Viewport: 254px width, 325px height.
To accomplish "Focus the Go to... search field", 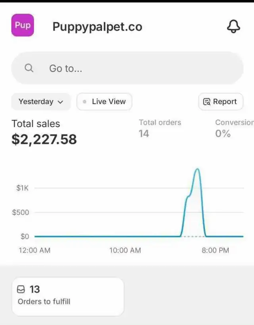I will (127, 68).
